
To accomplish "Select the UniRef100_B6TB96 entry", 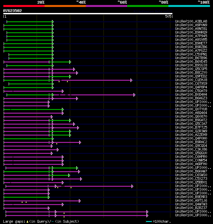I will click(191, 58).
